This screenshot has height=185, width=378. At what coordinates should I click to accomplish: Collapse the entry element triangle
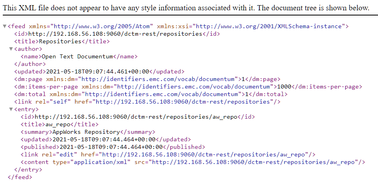tap(11, 110)
